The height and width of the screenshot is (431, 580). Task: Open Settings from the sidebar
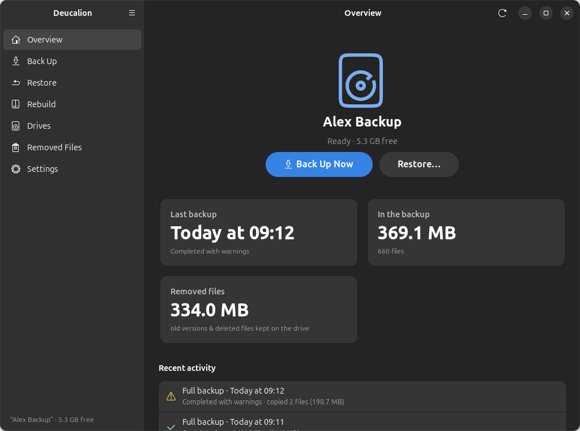tap(72, 169)
